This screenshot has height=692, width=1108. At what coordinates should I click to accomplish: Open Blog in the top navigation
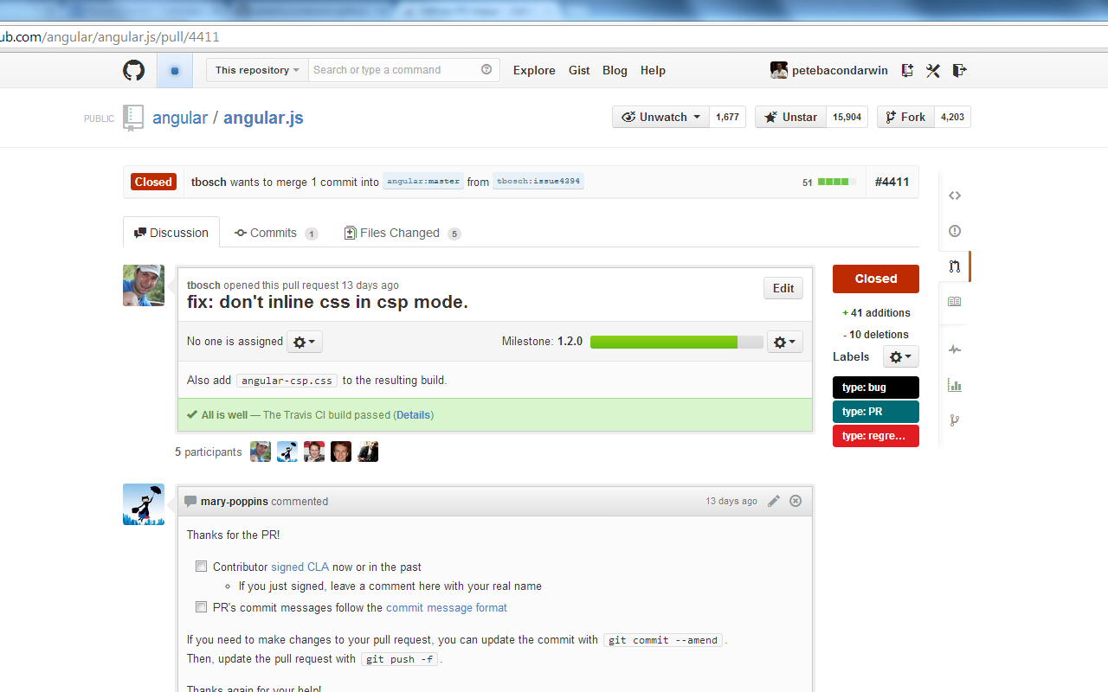click(615, 70)
